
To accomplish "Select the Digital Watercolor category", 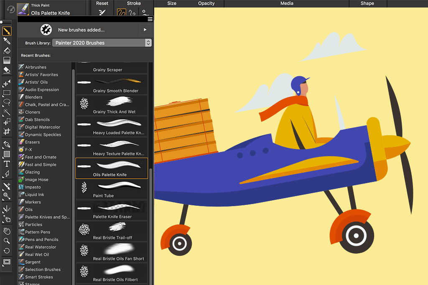I will click(44, 127).
